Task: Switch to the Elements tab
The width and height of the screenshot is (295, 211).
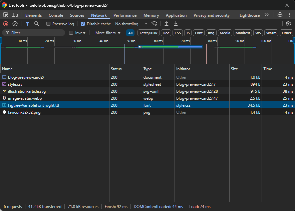Action: (x=33, y=15)
